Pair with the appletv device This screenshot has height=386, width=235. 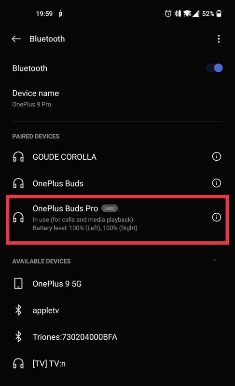[x=117, y=310]
